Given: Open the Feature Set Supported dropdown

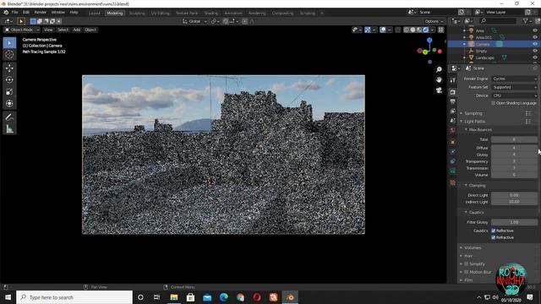Looking at the screenshot, I should pos(515,87).
